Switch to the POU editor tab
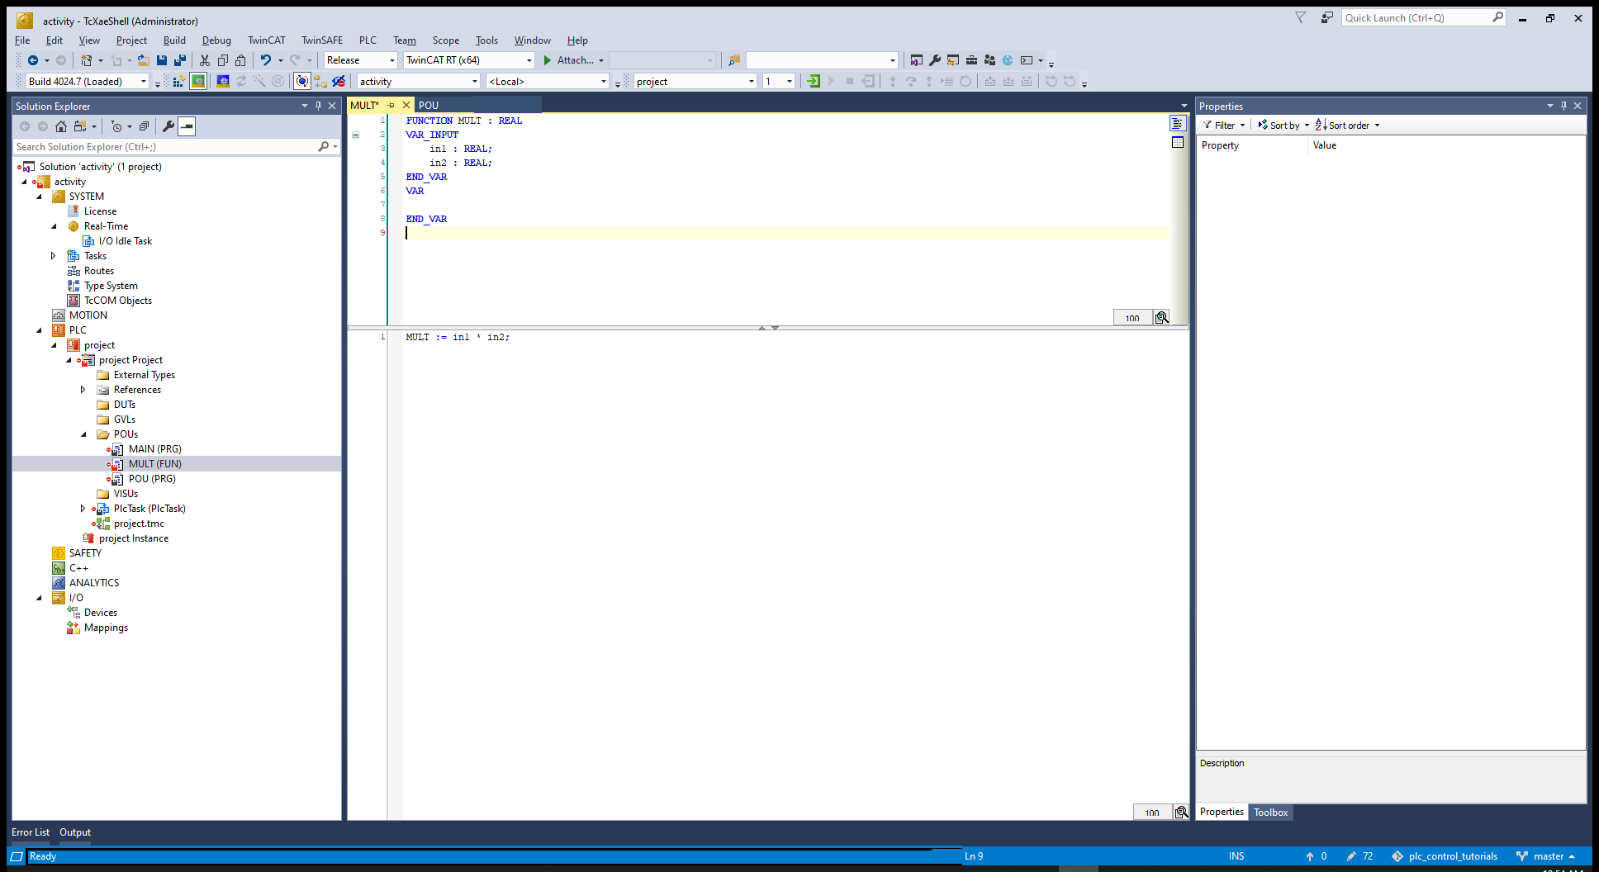 [429, 106]
